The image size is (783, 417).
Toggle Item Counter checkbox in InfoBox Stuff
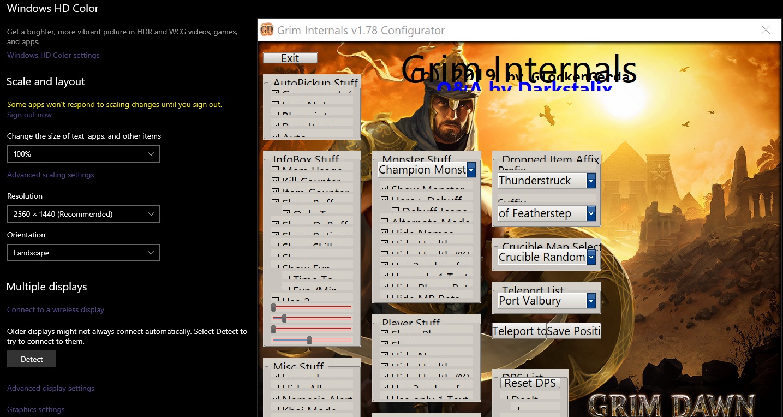point(276,191)
